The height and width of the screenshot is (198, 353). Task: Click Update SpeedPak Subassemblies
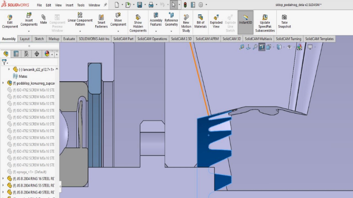pos(265,23)
